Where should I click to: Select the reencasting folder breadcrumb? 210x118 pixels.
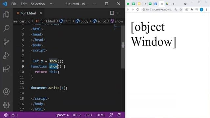tap(22, 21)
